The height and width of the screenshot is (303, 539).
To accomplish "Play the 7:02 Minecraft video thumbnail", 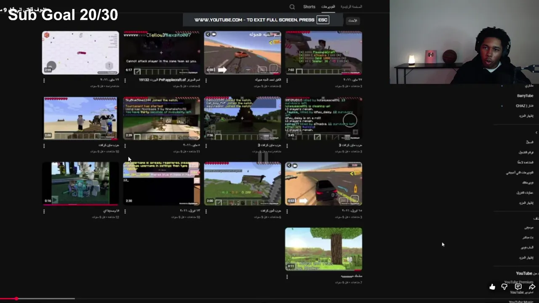I will (x=323, y=53).
